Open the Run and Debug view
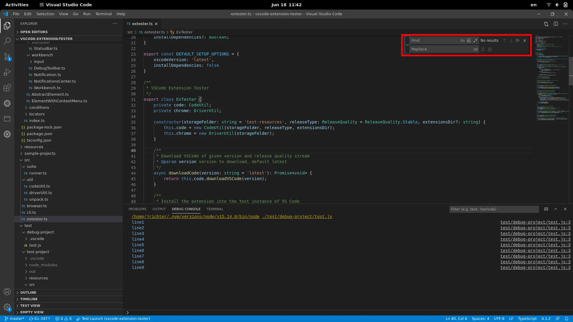Image resolution: width=573 pixels, height=322 pixels. coord(7,72)
